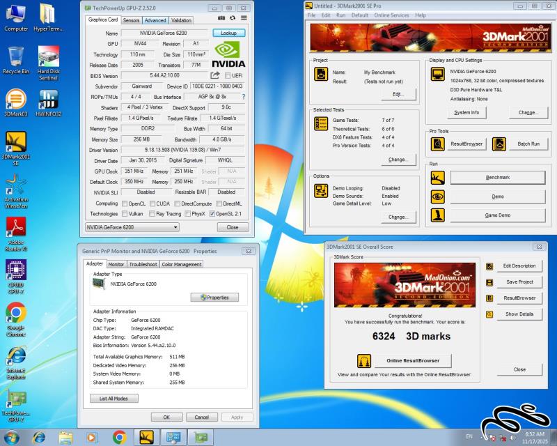Click the BIOS export share icon

(215, 75)
